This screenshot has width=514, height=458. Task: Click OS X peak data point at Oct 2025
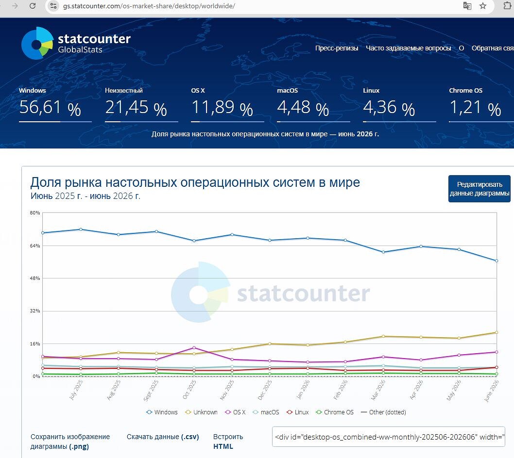pos(194,348)
